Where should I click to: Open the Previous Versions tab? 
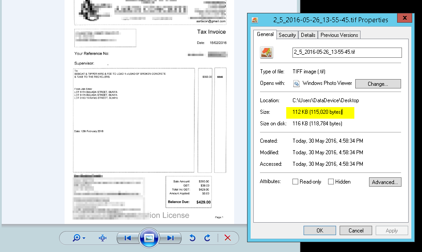[x=339, y=35]
